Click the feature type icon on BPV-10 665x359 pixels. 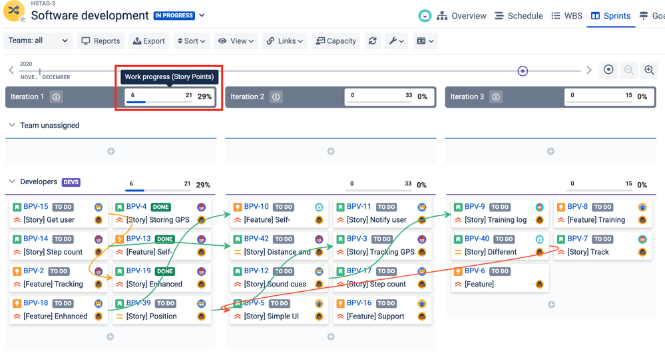pos(238,207)
